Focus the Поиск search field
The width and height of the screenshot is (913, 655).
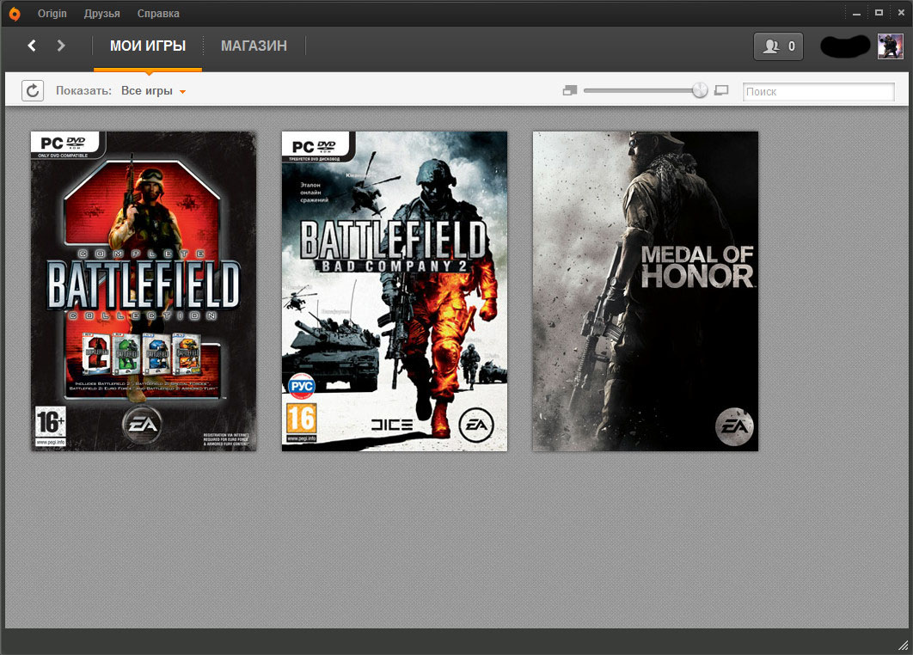click(818, 91)
